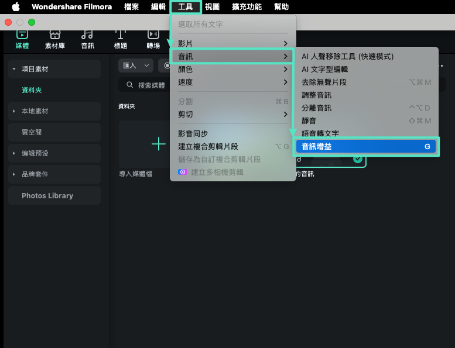
Task: Open the 素材庫 stock media icon
Action: point(55,35)
